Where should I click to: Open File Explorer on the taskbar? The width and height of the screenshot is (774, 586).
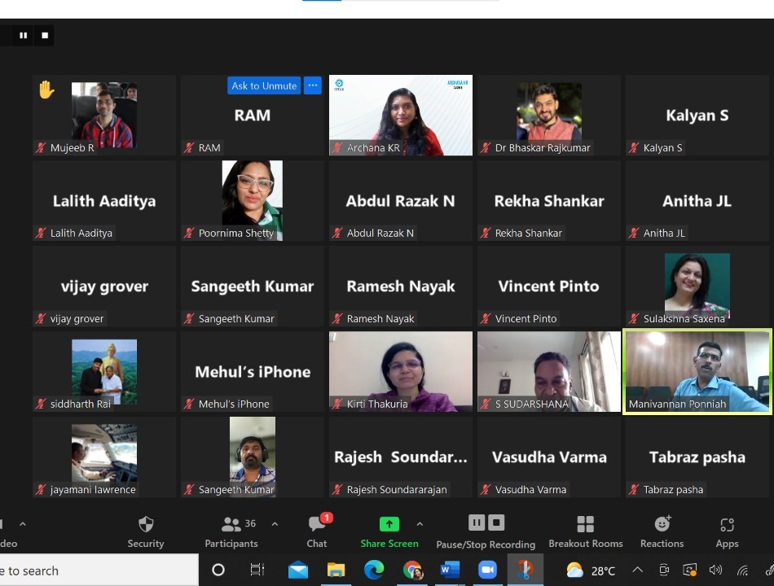336,571
